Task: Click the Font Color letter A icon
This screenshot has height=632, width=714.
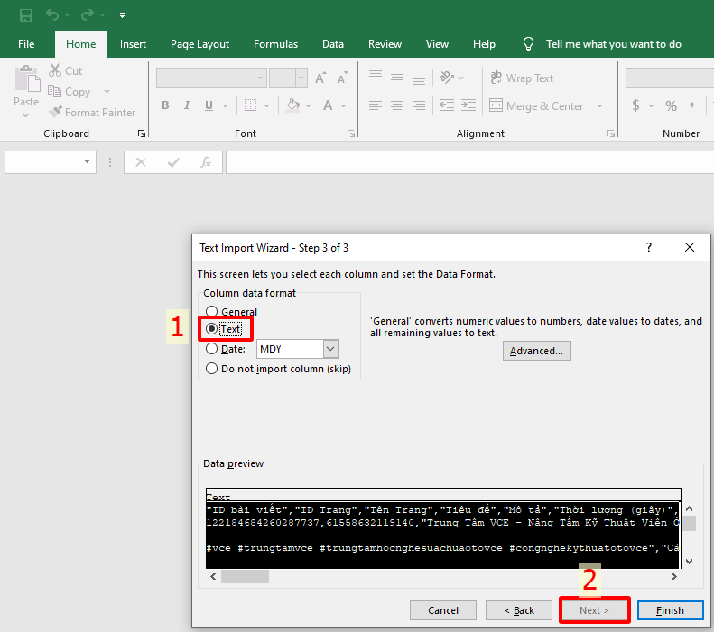Action: coord(328,105)
